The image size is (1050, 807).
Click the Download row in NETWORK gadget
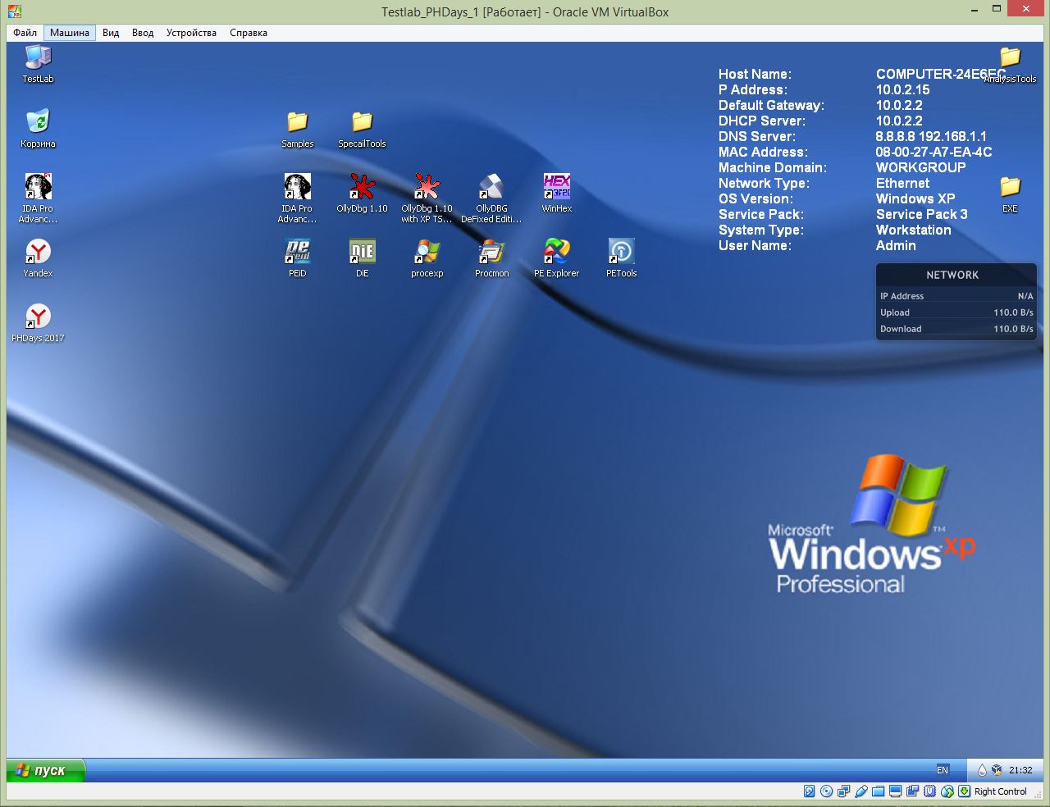tap(956, 329)
